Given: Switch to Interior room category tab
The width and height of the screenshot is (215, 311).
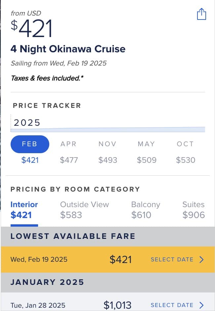Looking at the screenshot, I should tap(24, 210).
